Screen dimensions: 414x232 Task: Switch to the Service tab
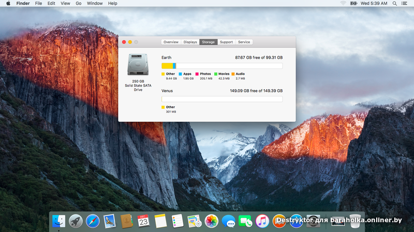[x=244, y=42]
